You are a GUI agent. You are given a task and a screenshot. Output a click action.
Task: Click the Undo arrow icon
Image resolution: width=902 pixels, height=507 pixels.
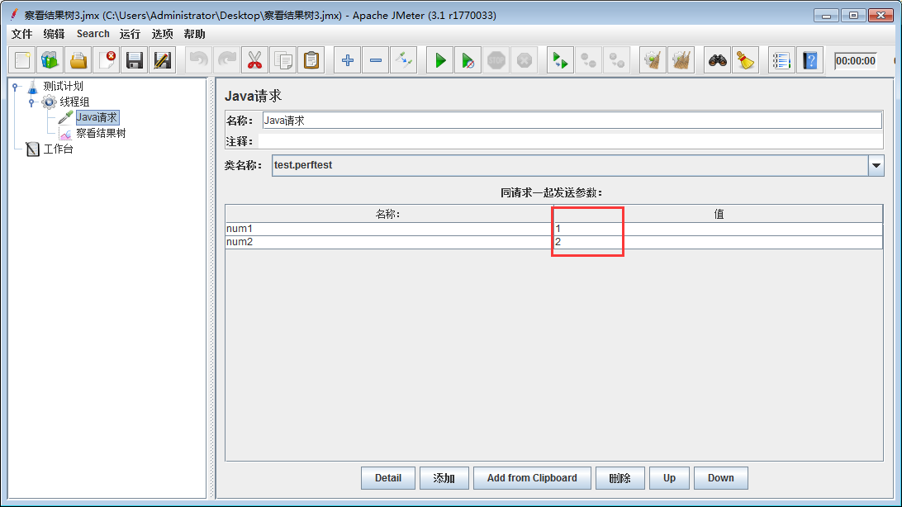[x=198, y=60]
